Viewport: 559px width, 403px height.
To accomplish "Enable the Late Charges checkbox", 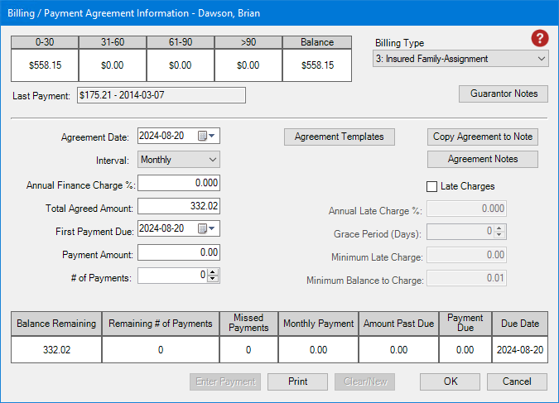I will click(431, 186).
